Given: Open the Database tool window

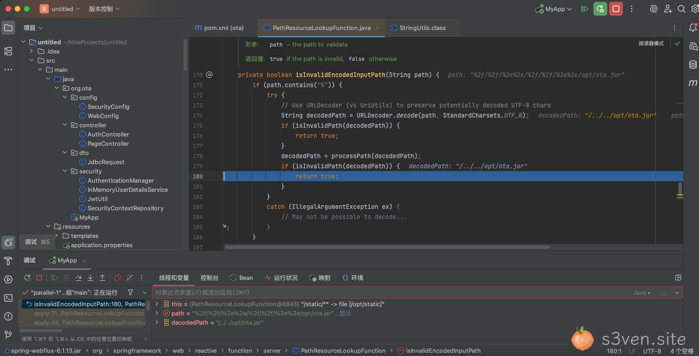Looking at the screenshot, I should (x=693, y=65).
